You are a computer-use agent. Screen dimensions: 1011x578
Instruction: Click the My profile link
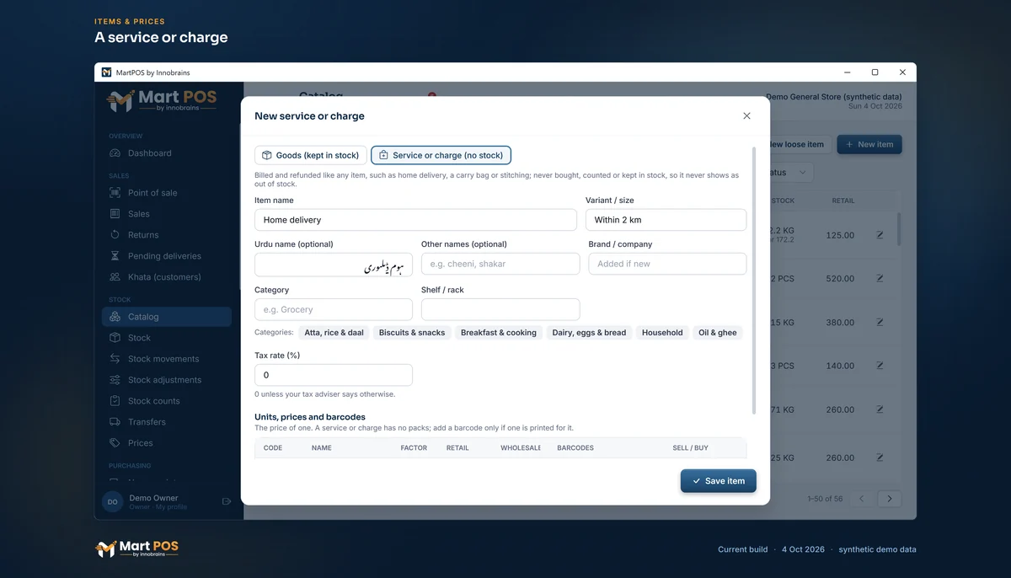click(171, 507)
